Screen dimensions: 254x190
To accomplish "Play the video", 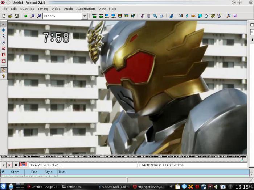I will [x=3, y=165].
